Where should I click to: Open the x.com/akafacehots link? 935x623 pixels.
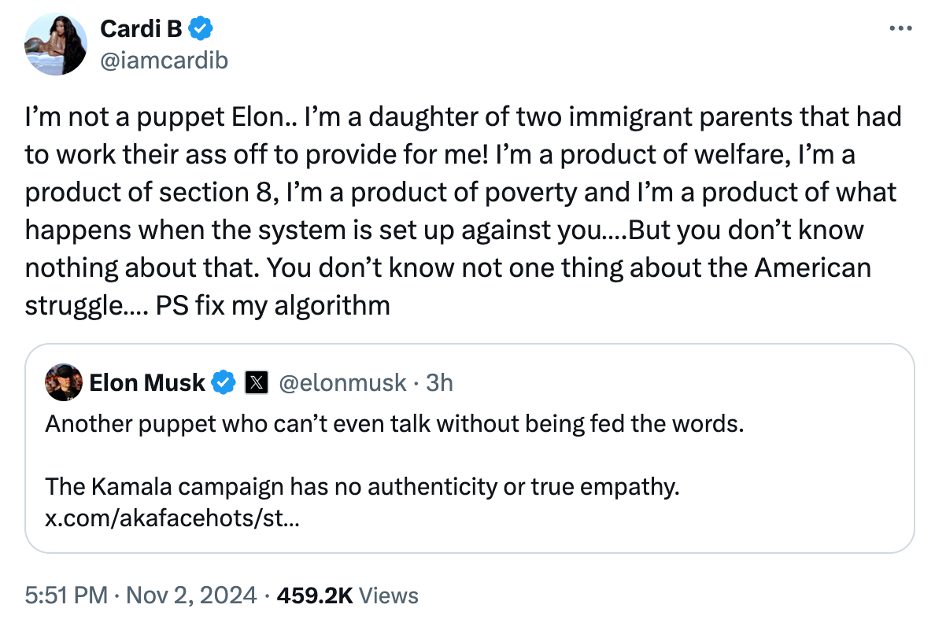[x=172, y=519]
